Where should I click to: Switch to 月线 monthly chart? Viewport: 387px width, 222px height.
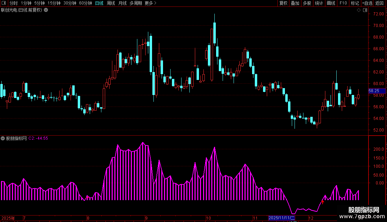coord(122,3)
